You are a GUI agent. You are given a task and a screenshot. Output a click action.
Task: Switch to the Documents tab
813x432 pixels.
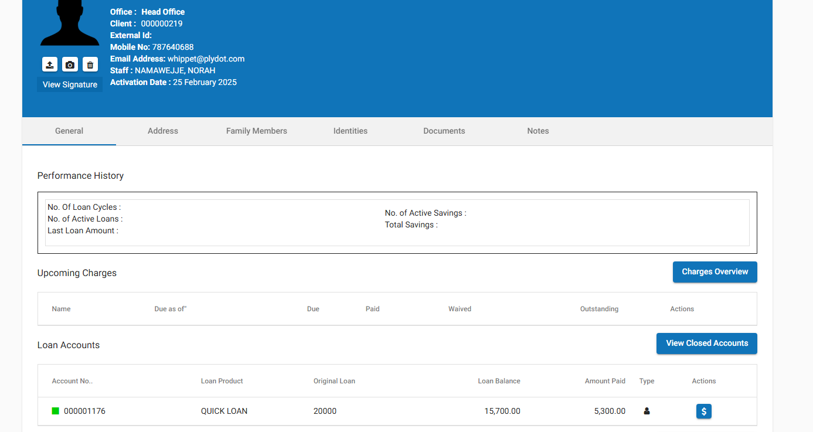444,131
